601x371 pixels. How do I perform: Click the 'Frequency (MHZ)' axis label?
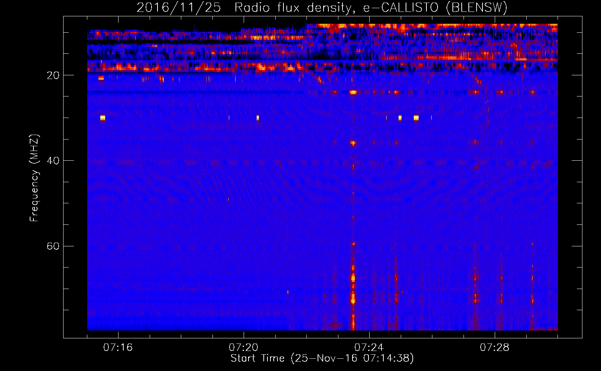[34, 178]
